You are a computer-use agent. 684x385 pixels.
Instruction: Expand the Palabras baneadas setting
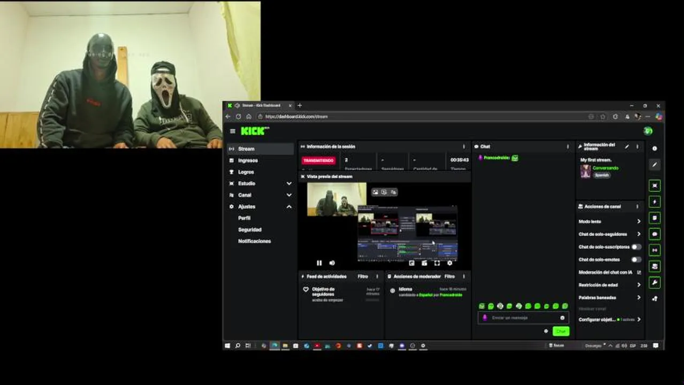[x=610, y=297]
